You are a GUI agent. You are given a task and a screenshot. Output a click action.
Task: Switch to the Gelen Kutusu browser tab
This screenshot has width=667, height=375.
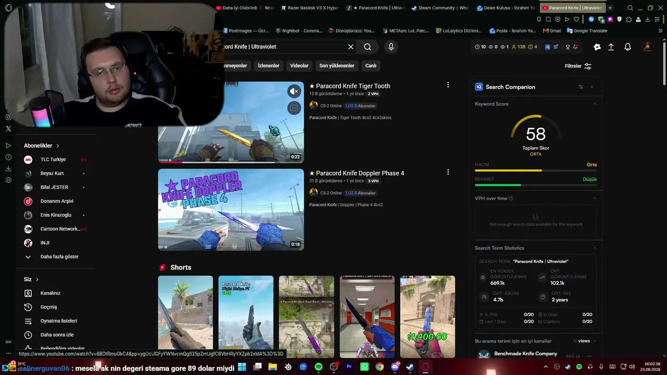505,8
